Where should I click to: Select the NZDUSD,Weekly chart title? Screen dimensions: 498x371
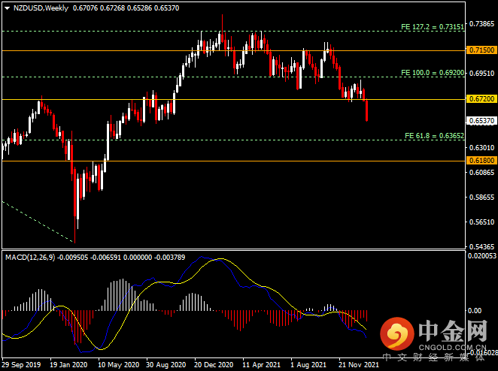[x=39, y=8]
